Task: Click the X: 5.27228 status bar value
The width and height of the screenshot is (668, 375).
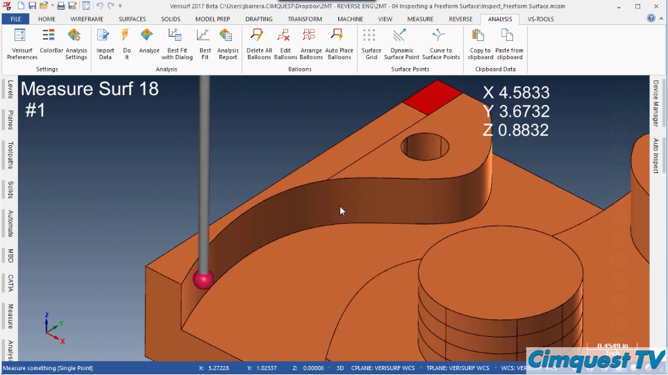Action: [x=214, y=368]
